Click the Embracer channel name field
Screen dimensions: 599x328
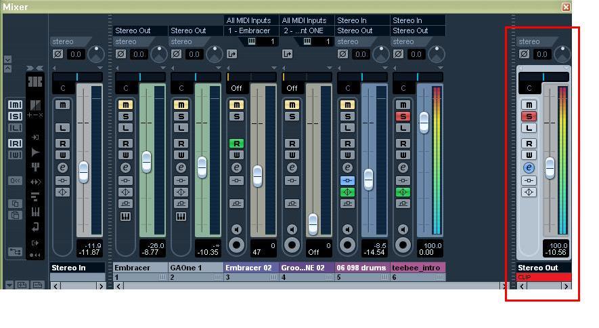tap(140, 268)
